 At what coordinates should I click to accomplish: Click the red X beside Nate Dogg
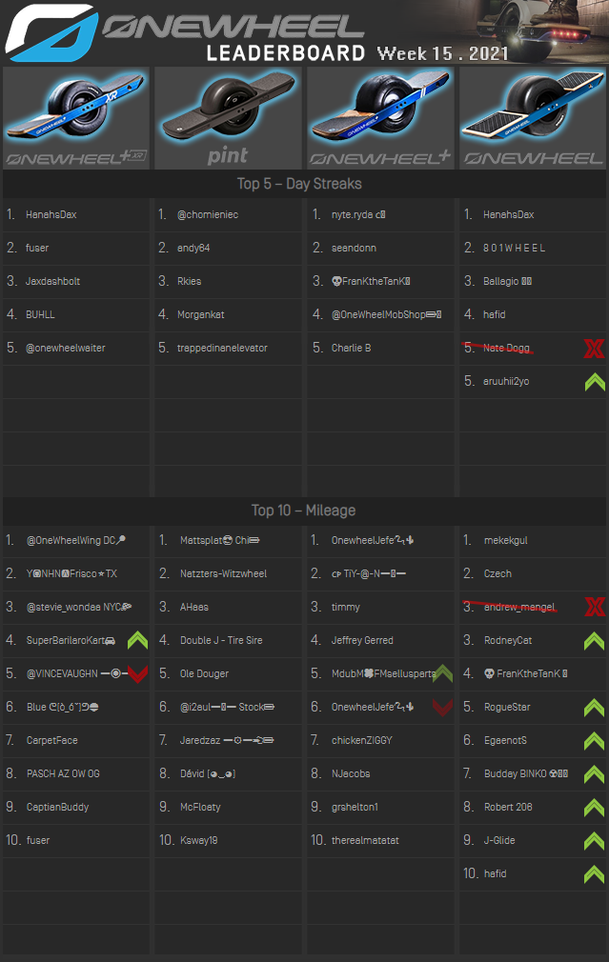click(594, 349)
